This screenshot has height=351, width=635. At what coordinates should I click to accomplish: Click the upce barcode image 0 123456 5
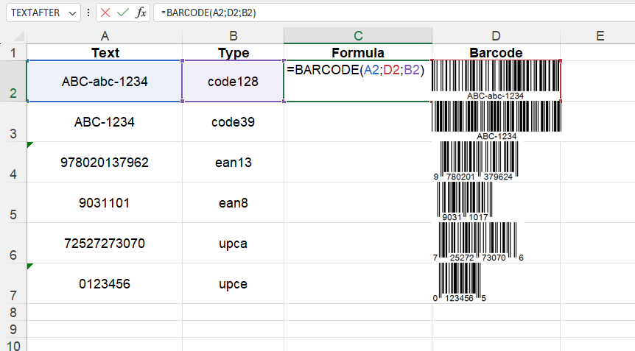[x=459, y=283]
